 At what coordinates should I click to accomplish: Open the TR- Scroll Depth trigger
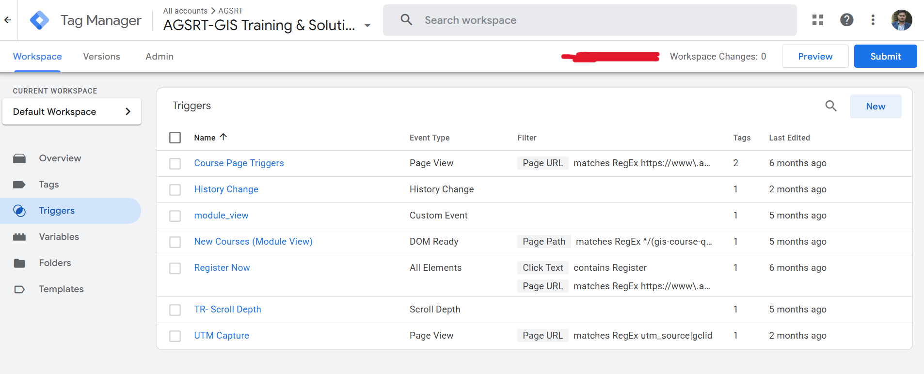pos(227,310)
